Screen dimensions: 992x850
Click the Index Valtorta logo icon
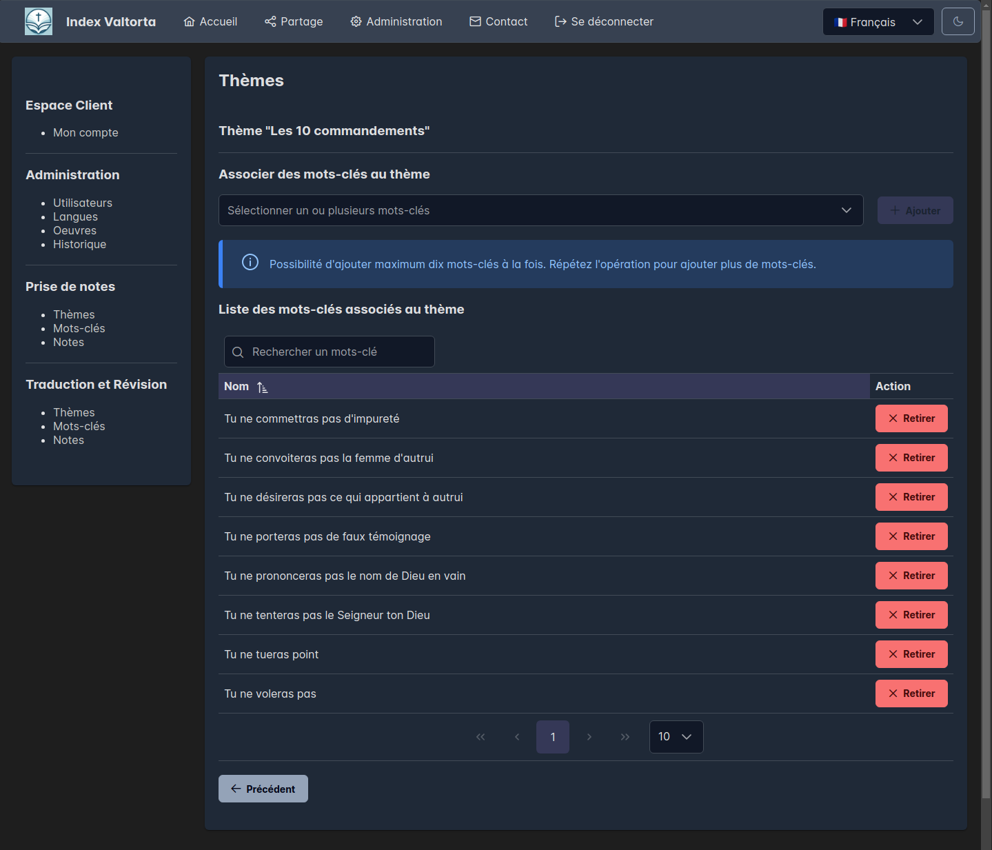tap(39, 21)
